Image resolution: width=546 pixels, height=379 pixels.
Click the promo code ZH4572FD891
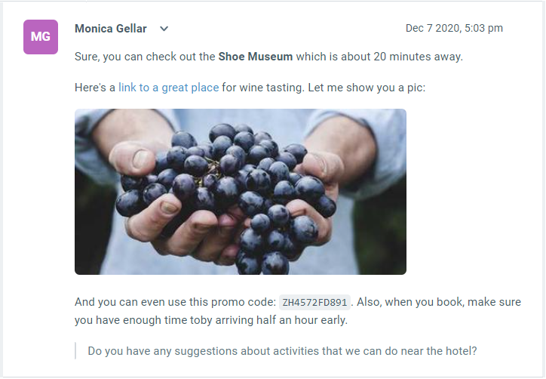tap(314, 303)
